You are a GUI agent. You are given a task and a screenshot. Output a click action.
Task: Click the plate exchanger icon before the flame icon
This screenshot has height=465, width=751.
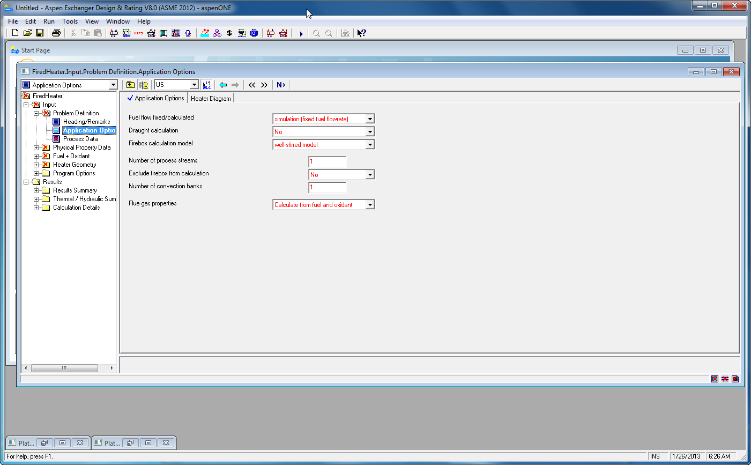163,33
